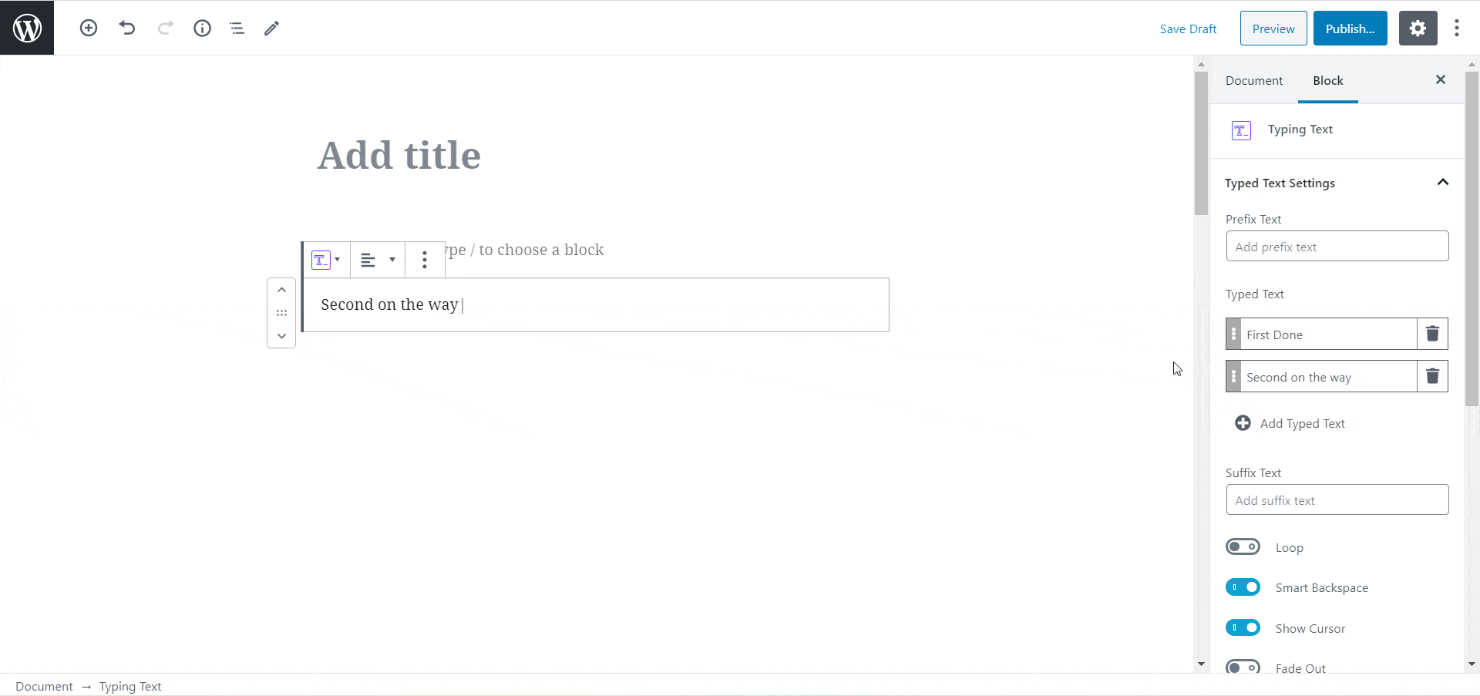This screenshot has width=1480, height=696.
Task: Open the content structure info icon
Action: 202,29
